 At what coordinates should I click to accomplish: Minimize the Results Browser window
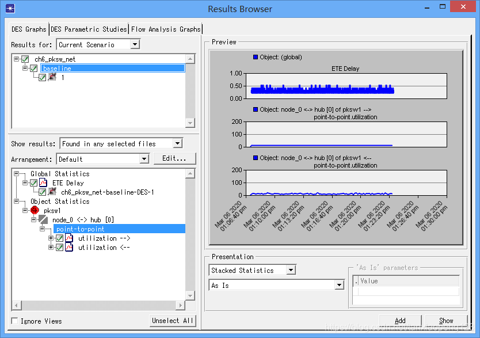pyautogui.click(x=428, y=7)
